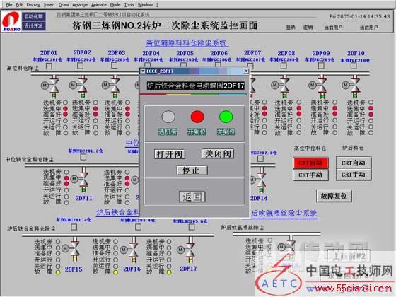Click the 2DF17 motor valve icon
The height and width of the screenshot is (297, 396).
187,250
